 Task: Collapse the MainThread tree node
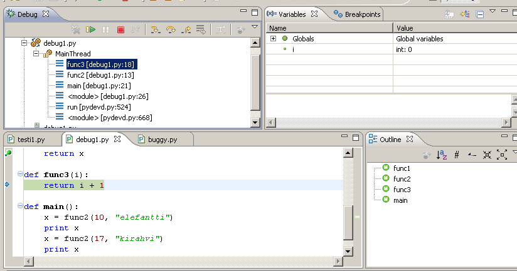(37, 54)
